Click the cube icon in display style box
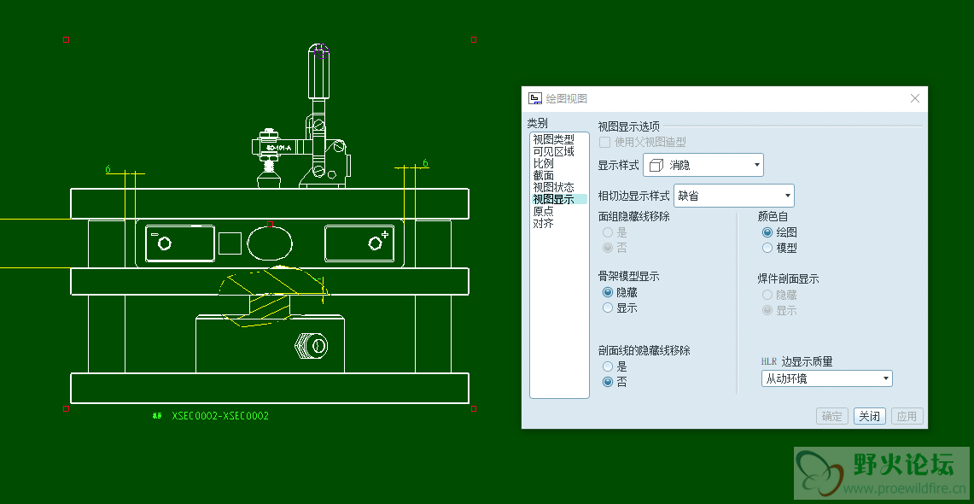Viewport: 974px width, 504px height. [x=656, y=165]
